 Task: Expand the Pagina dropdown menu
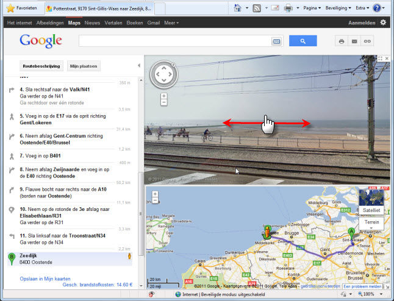(x=312, y=8)
